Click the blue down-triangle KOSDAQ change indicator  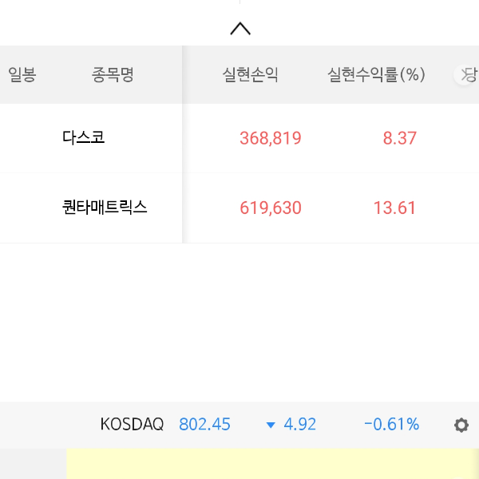pos(271,425)
